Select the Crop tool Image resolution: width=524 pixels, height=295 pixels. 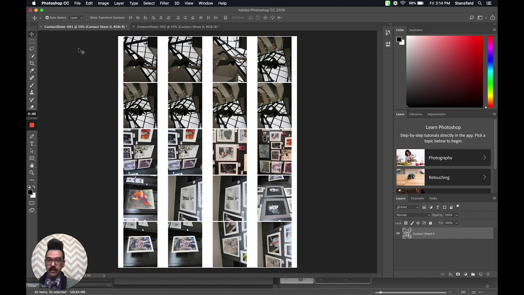32,64
